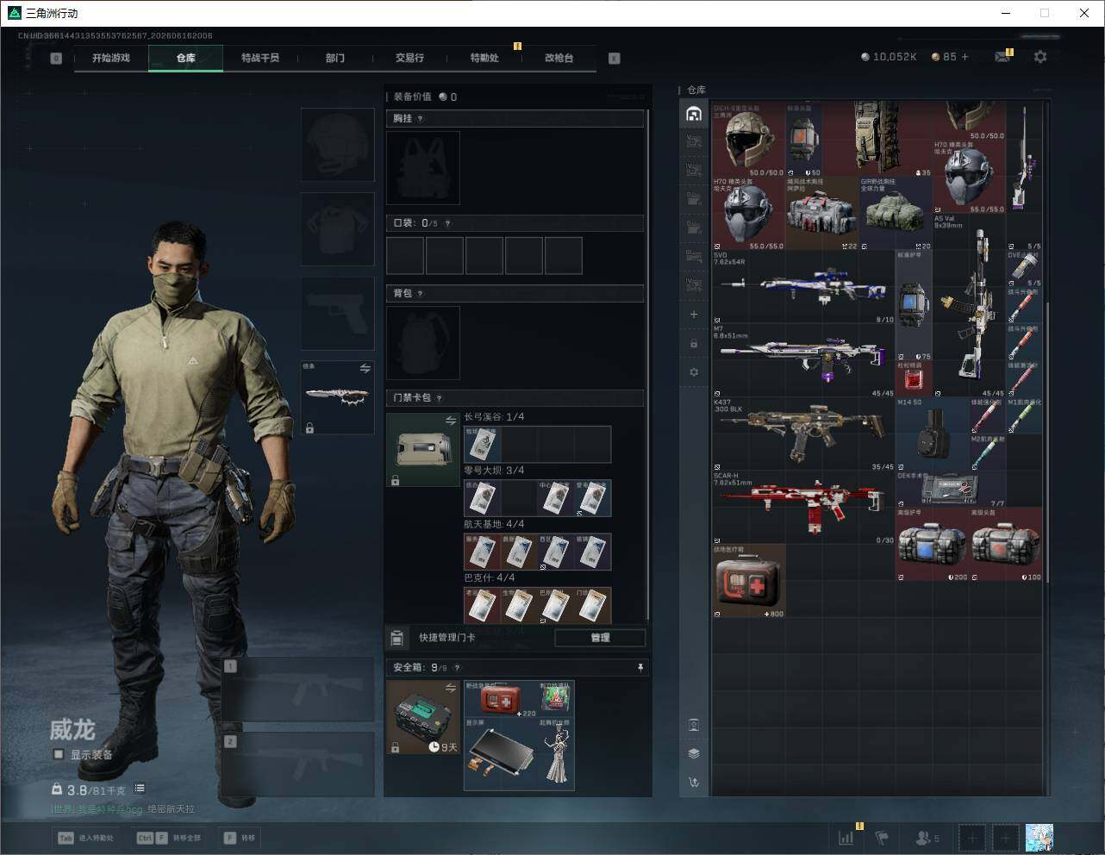The image size is (1105, 855).
Task: Select the 战地医疗箱 medical kit
Action: tap(749, 581)
